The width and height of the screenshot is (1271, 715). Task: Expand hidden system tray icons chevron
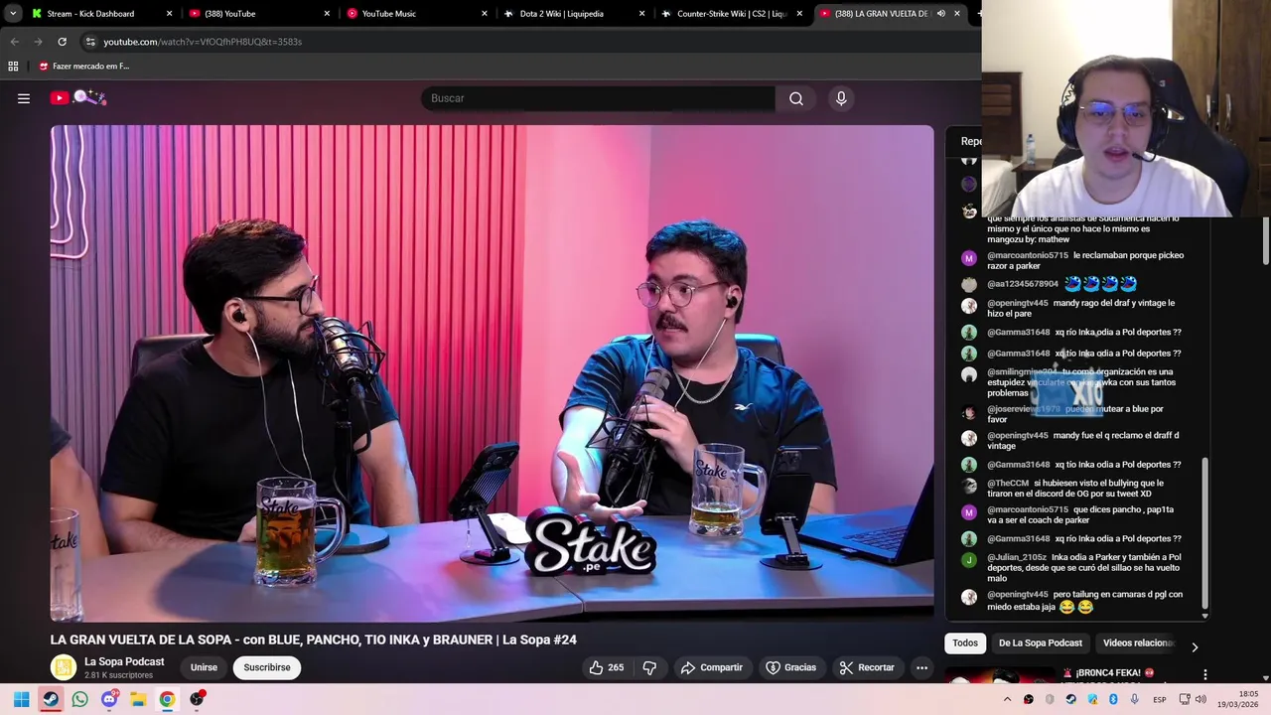1007,700
